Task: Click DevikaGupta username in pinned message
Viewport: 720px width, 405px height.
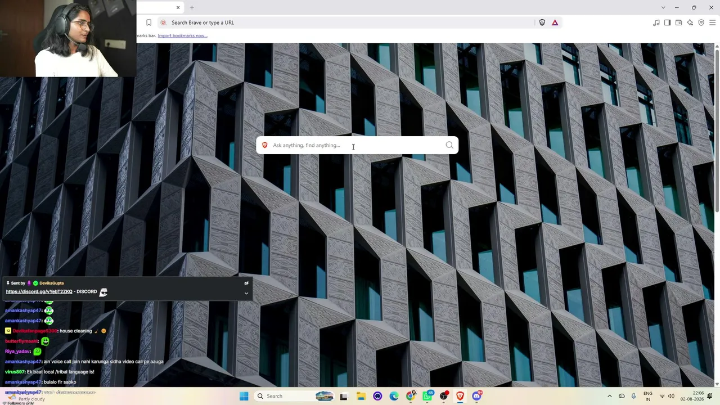Action: pyautogui.click(x=51, y=283)
